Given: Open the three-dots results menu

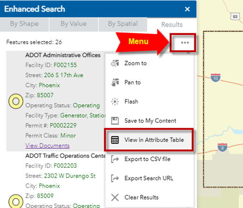Looking at the screenshot, I should (185, 43).
